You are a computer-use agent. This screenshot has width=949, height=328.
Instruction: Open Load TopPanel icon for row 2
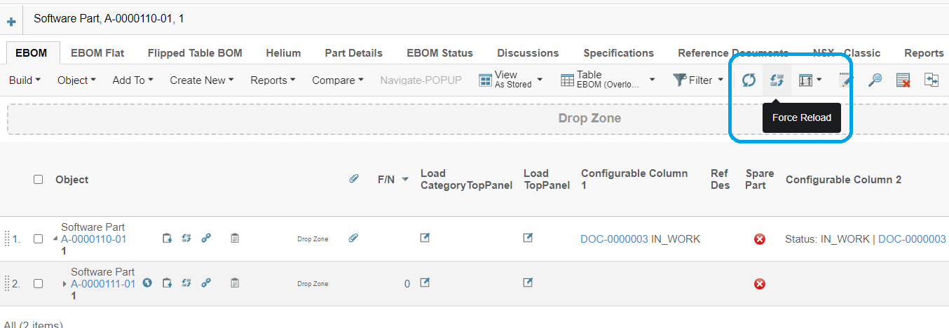point(528,283)
